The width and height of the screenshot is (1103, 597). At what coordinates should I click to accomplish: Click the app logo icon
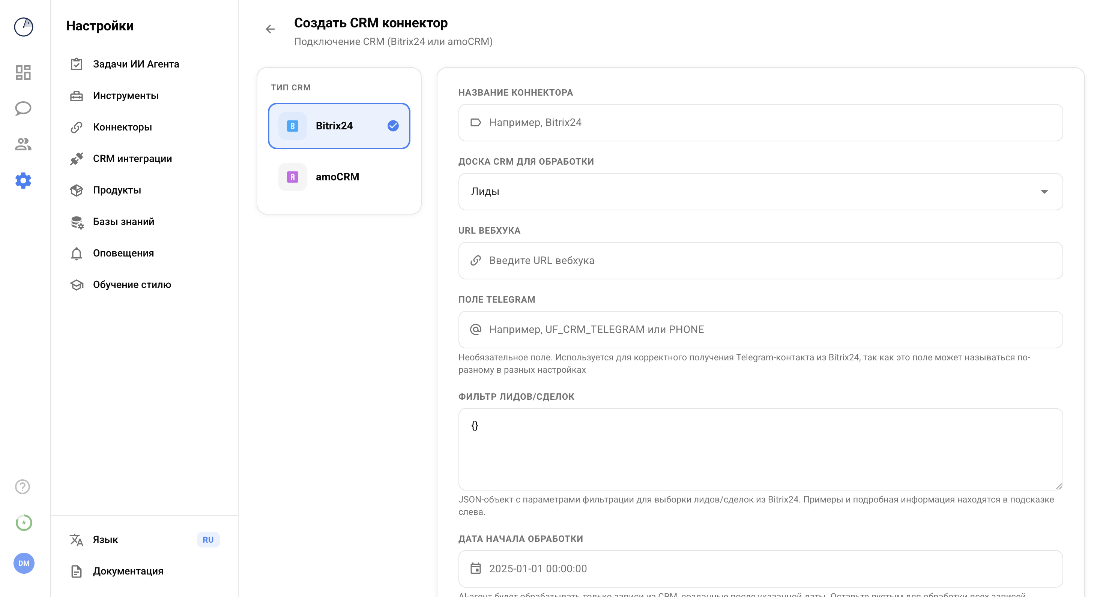click(24, 27)
